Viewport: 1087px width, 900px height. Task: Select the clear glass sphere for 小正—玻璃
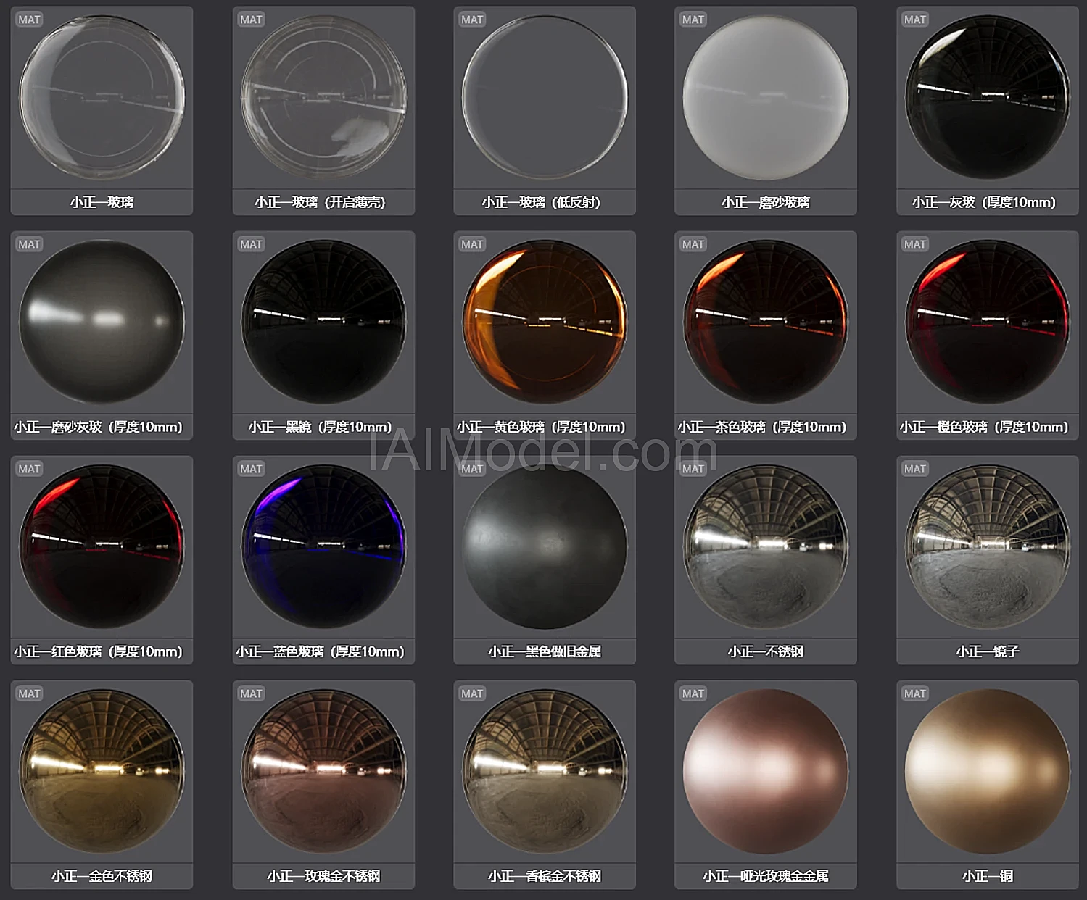click(x=102, y=98)
